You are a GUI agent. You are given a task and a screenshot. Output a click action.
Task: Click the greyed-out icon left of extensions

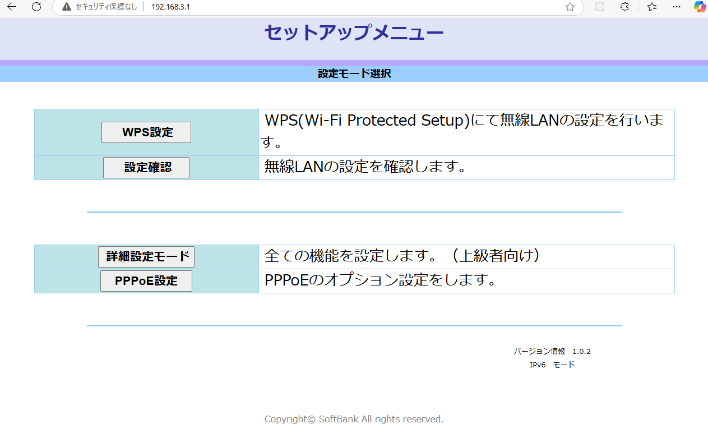tap(600, 7)
